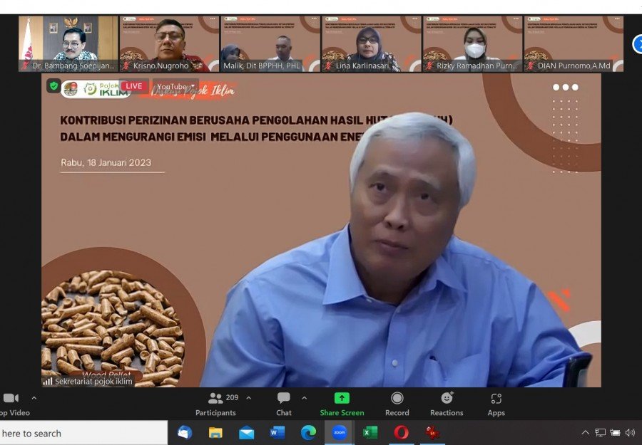Screen dimensions: 642x445
Task: Open Thunderbird from the taskbar
Action: coord(185,432)
